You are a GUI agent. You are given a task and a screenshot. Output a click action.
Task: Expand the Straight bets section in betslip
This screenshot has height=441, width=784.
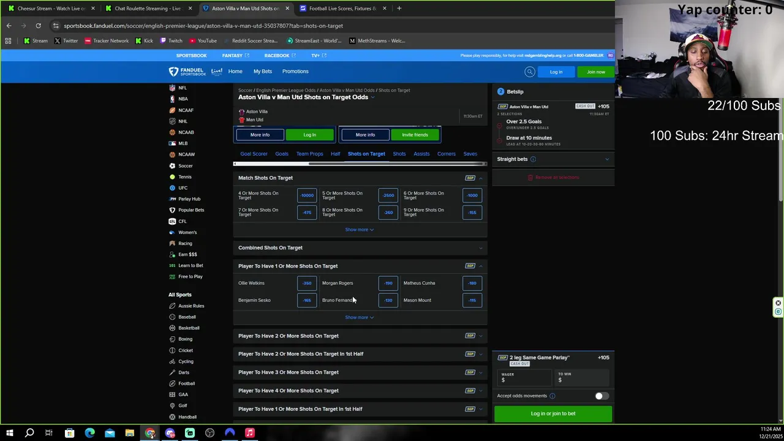point(607,159)
